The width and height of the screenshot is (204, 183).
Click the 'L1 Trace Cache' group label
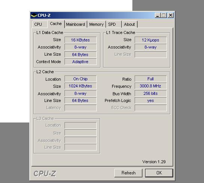pos(121,32)
